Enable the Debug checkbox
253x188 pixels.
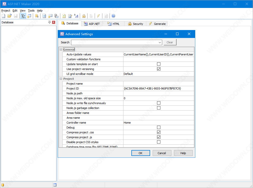[x=159, y=127]
